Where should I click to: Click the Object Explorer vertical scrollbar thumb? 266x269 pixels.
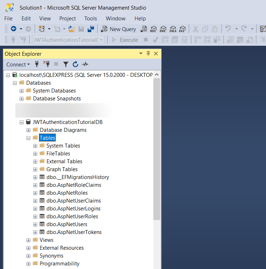coord(157,149)
